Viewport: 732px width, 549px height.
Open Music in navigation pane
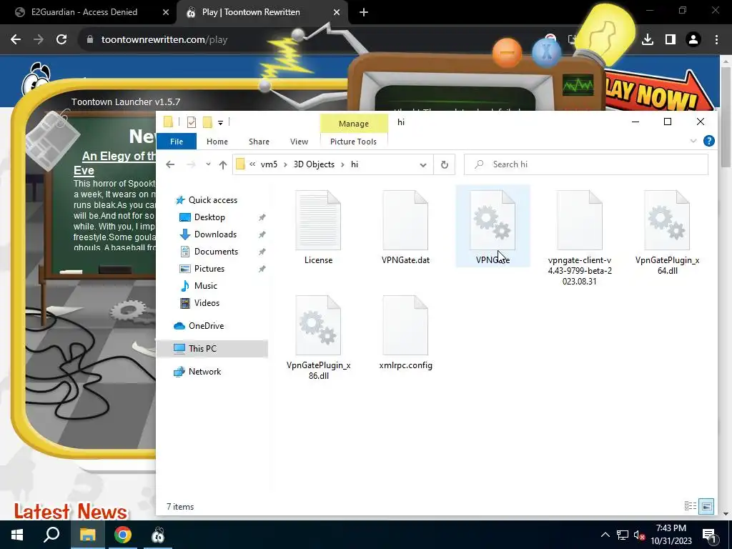[x=205, y=286]
